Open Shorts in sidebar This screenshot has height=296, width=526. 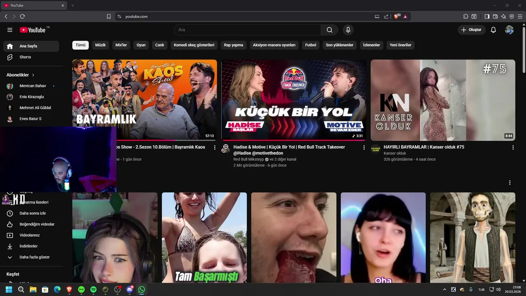(31, 57)
